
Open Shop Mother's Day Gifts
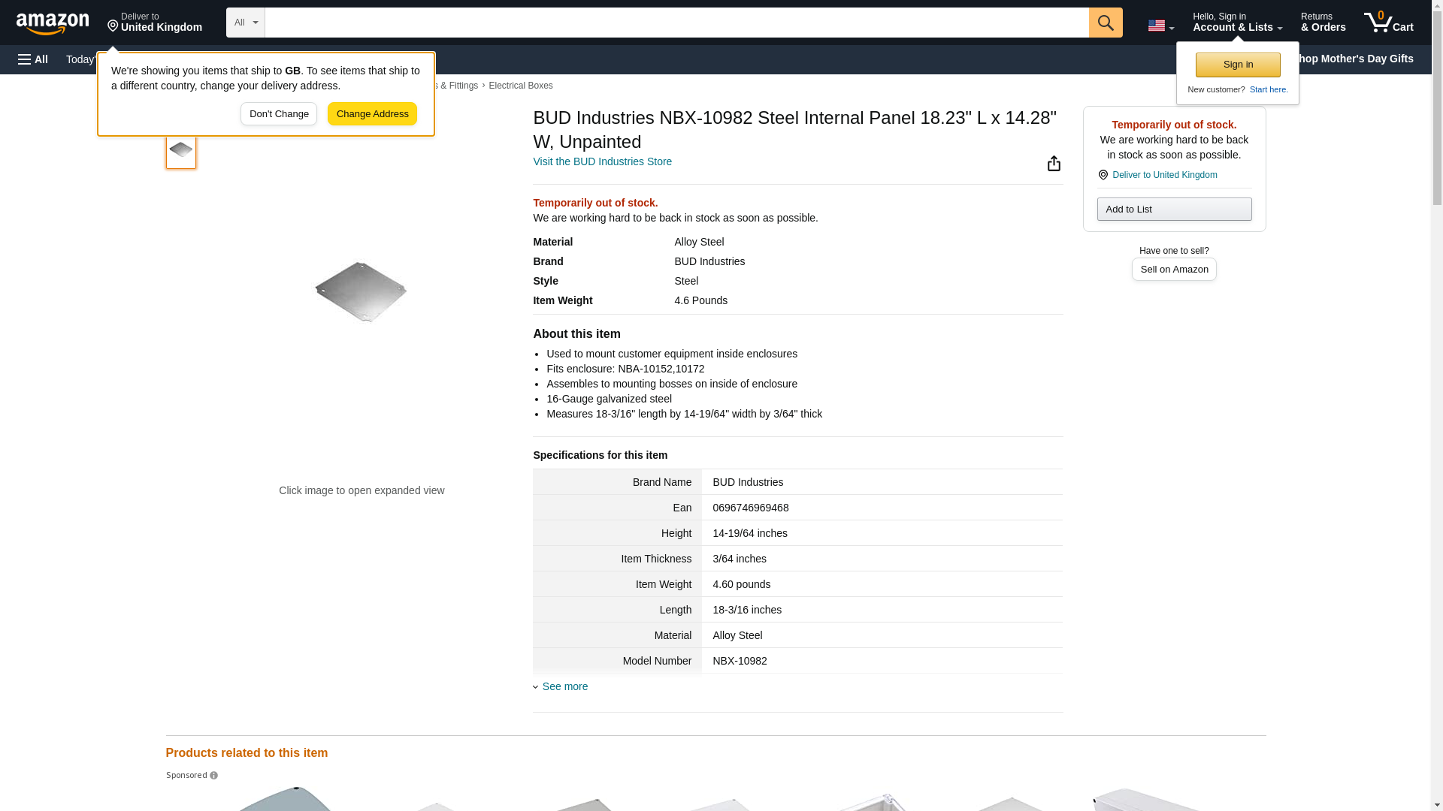pos(1359,59)
